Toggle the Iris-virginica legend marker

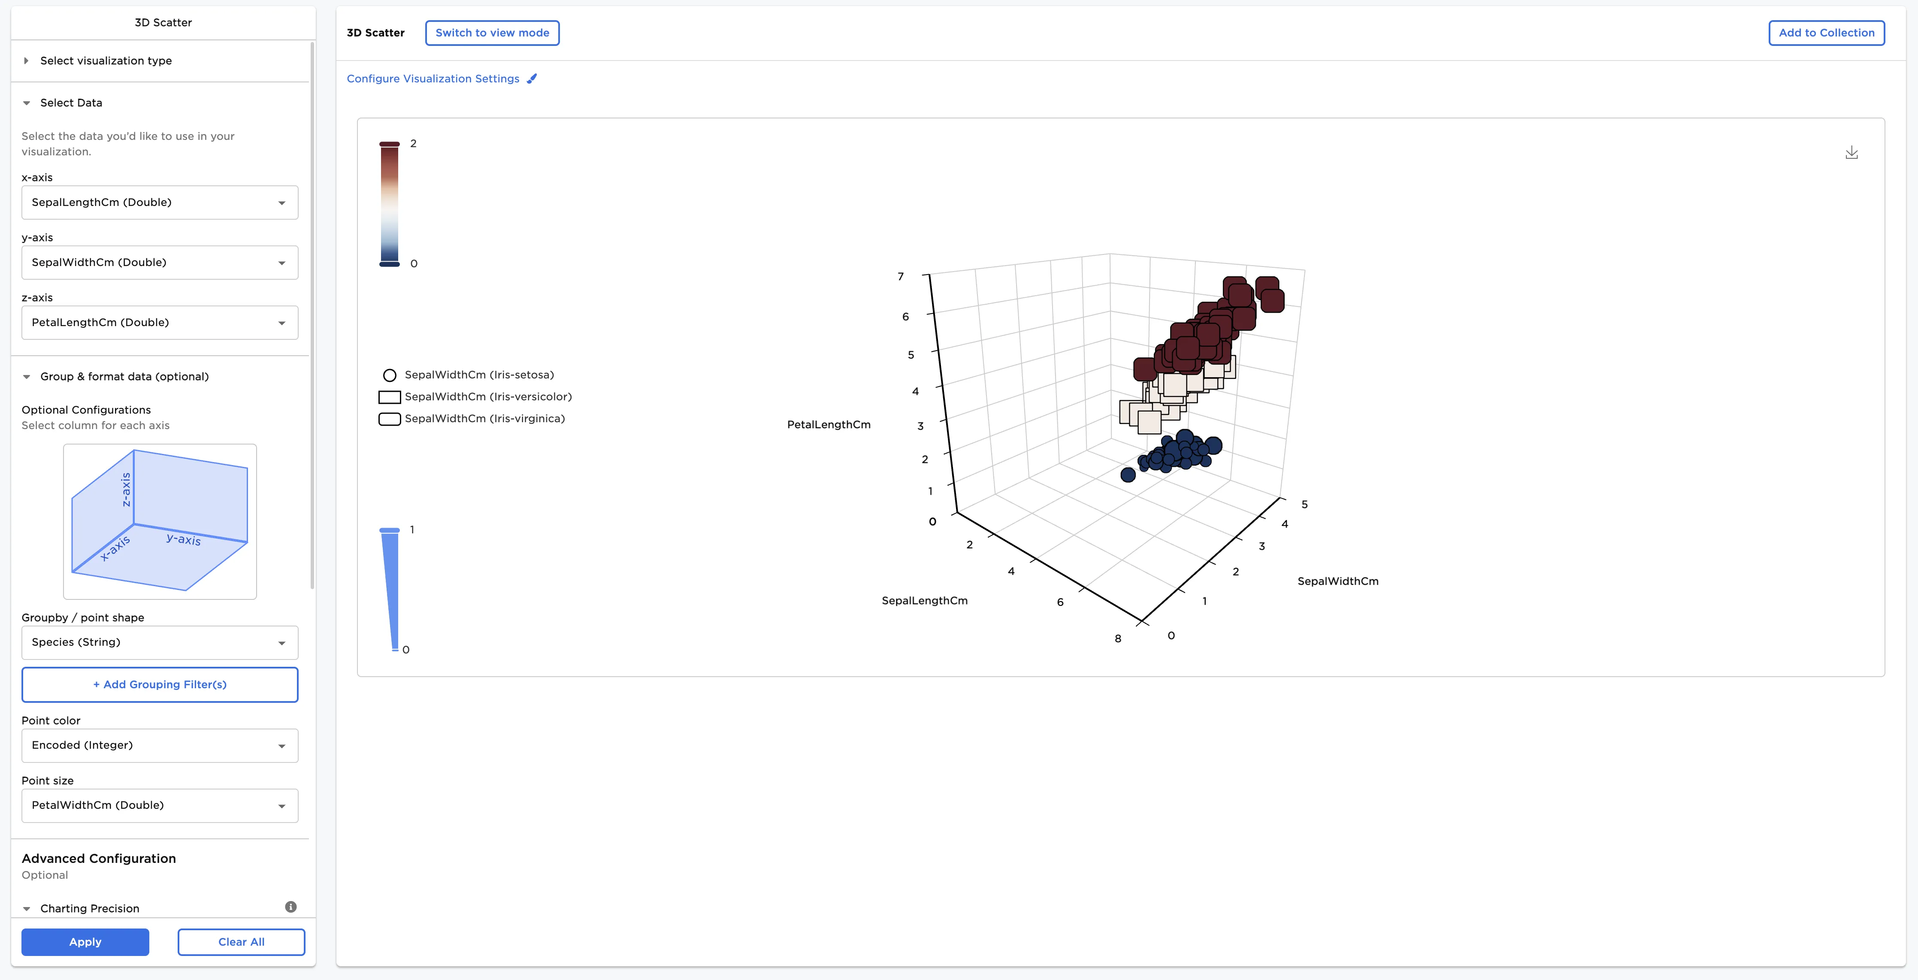click(x=390, y=419)
